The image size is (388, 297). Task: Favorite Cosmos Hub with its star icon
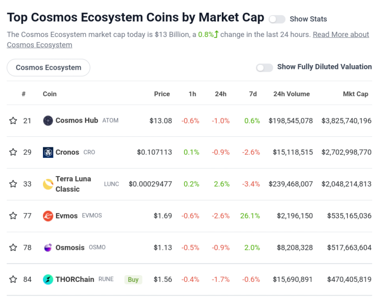(13, 121)
